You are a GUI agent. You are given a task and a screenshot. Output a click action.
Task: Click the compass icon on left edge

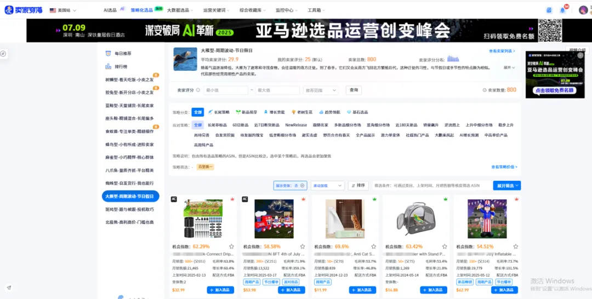point(3,54)
